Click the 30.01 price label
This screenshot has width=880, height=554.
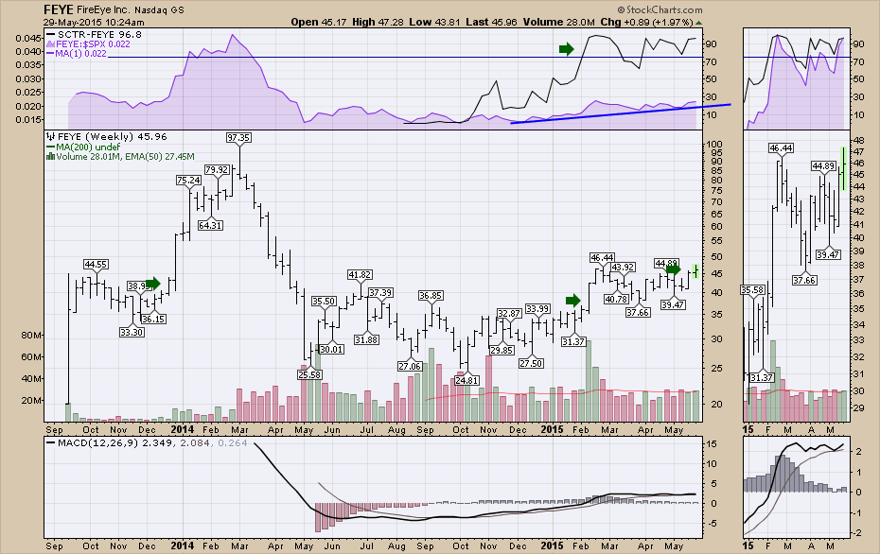331,349
